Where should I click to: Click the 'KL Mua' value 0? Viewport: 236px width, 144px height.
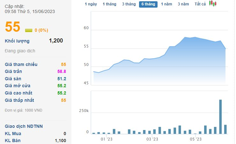tap(65, 134)
